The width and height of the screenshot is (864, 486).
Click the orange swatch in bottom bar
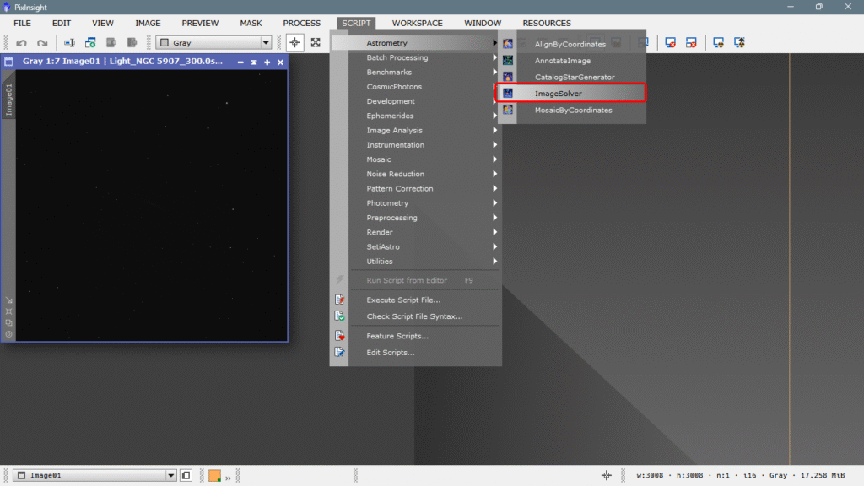tap(215, 475)
